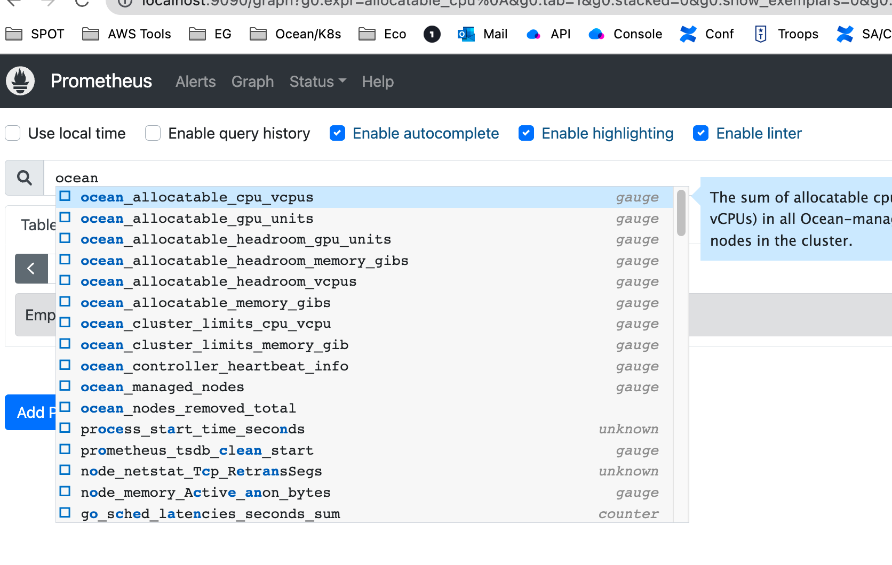This screenshot has width=892, height=565.
Task: Click metric icon for ocean_allocatable_headroom_gpu_units
Action: 65,238
